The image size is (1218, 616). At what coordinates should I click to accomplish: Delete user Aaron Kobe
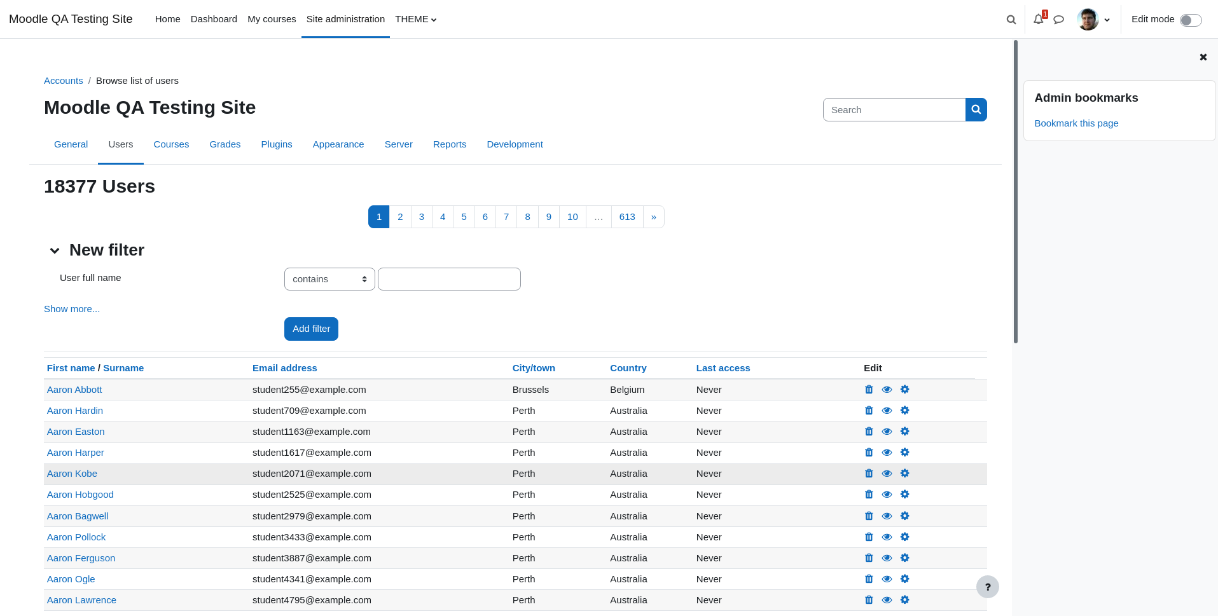869,474
